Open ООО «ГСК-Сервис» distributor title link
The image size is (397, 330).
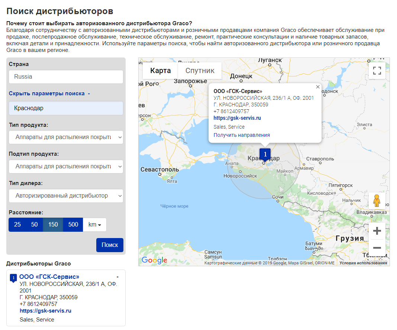click(49, 277)
